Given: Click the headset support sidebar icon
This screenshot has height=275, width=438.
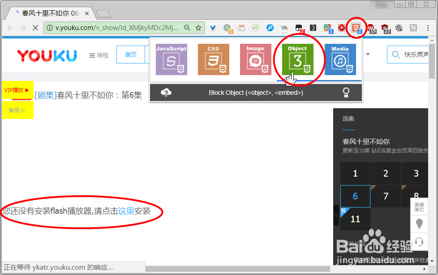Looking at the screenshot, I should [419, 242].
